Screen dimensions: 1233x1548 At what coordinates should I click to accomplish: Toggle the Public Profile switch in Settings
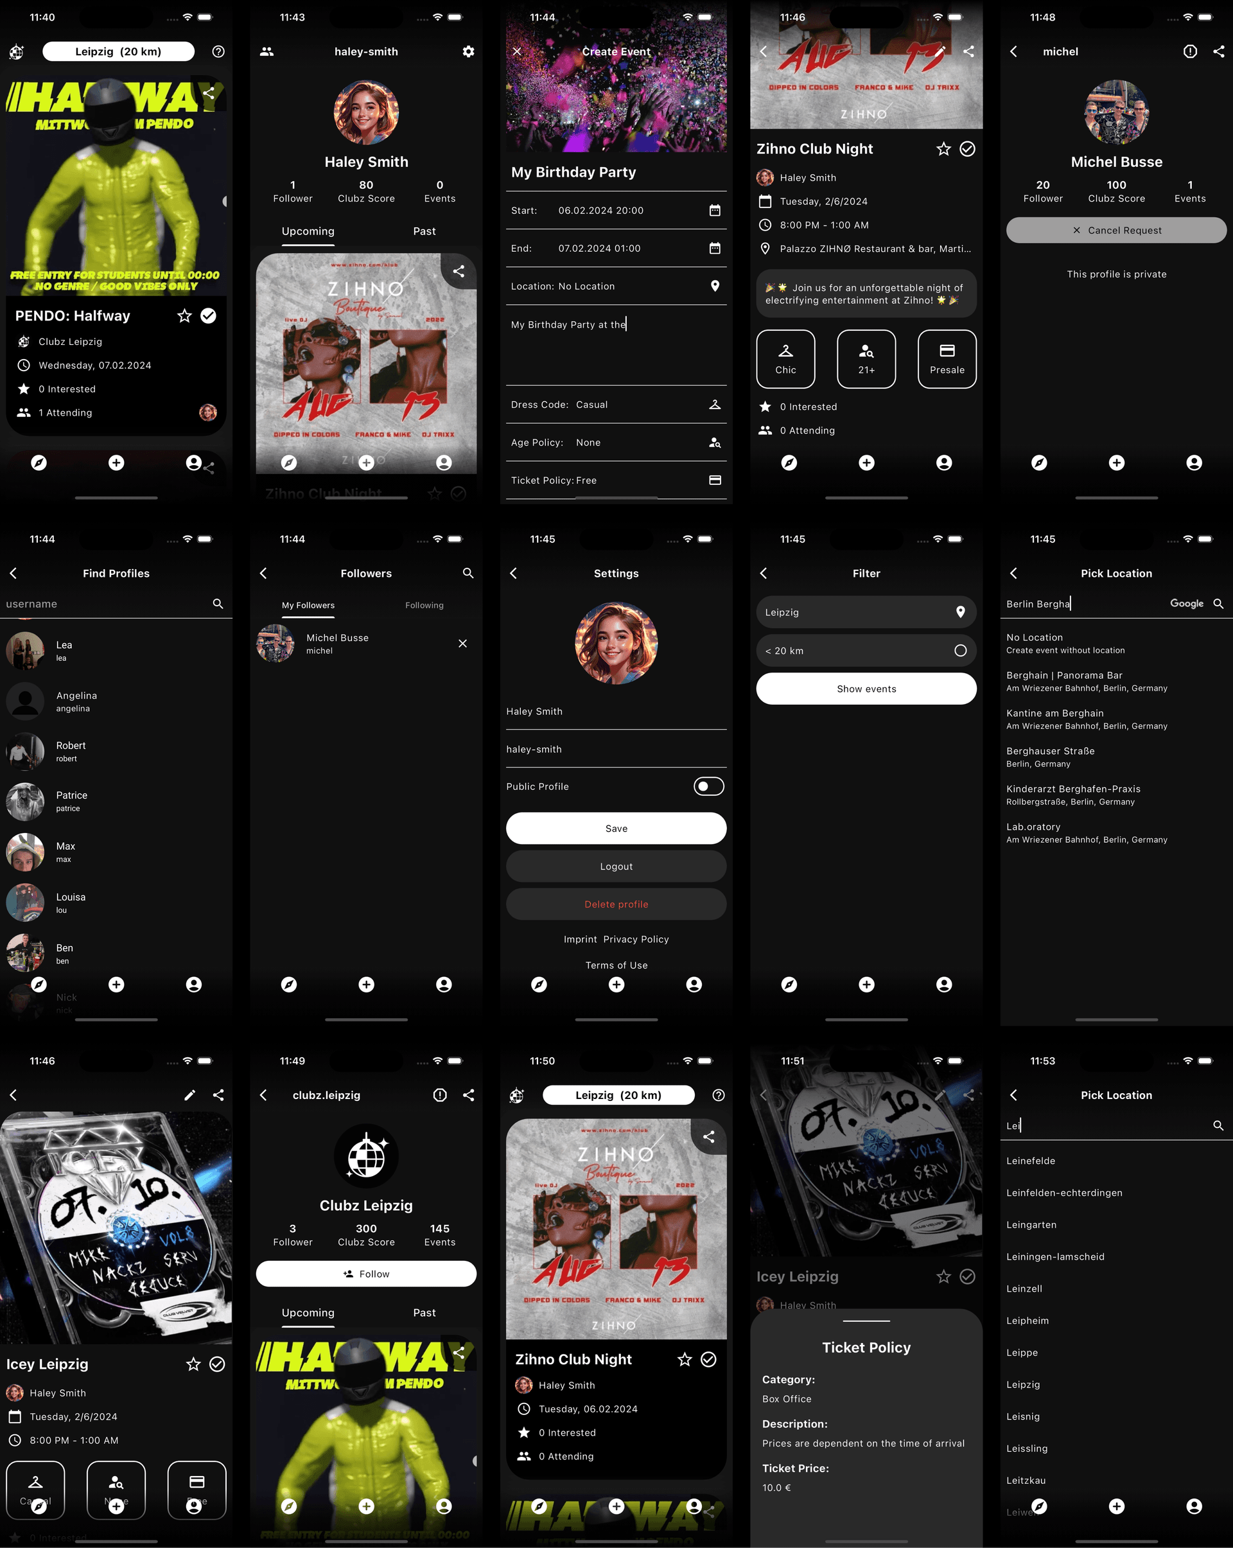[x=708, y=786]
